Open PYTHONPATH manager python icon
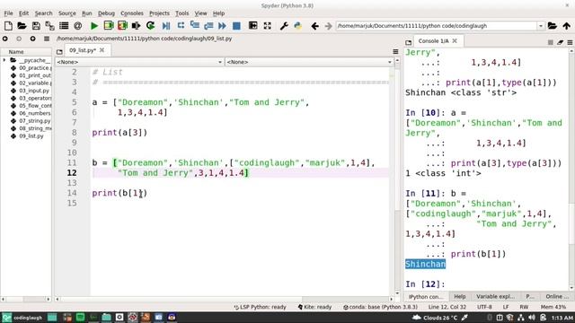Image resolution: width=575 pixels, height=323 pixels. click(x=297, y=26)
